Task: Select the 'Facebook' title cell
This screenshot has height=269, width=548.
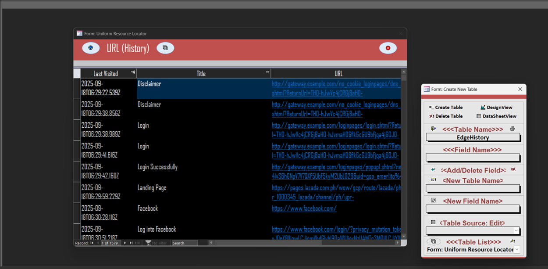Action: click(204, 213)
